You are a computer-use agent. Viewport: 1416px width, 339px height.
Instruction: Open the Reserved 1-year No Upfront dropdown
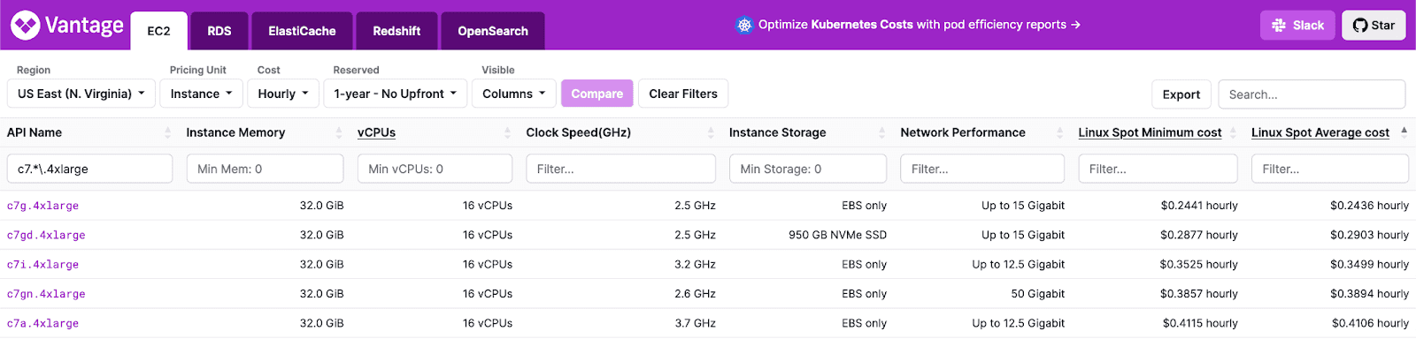(x=396, y=94)
